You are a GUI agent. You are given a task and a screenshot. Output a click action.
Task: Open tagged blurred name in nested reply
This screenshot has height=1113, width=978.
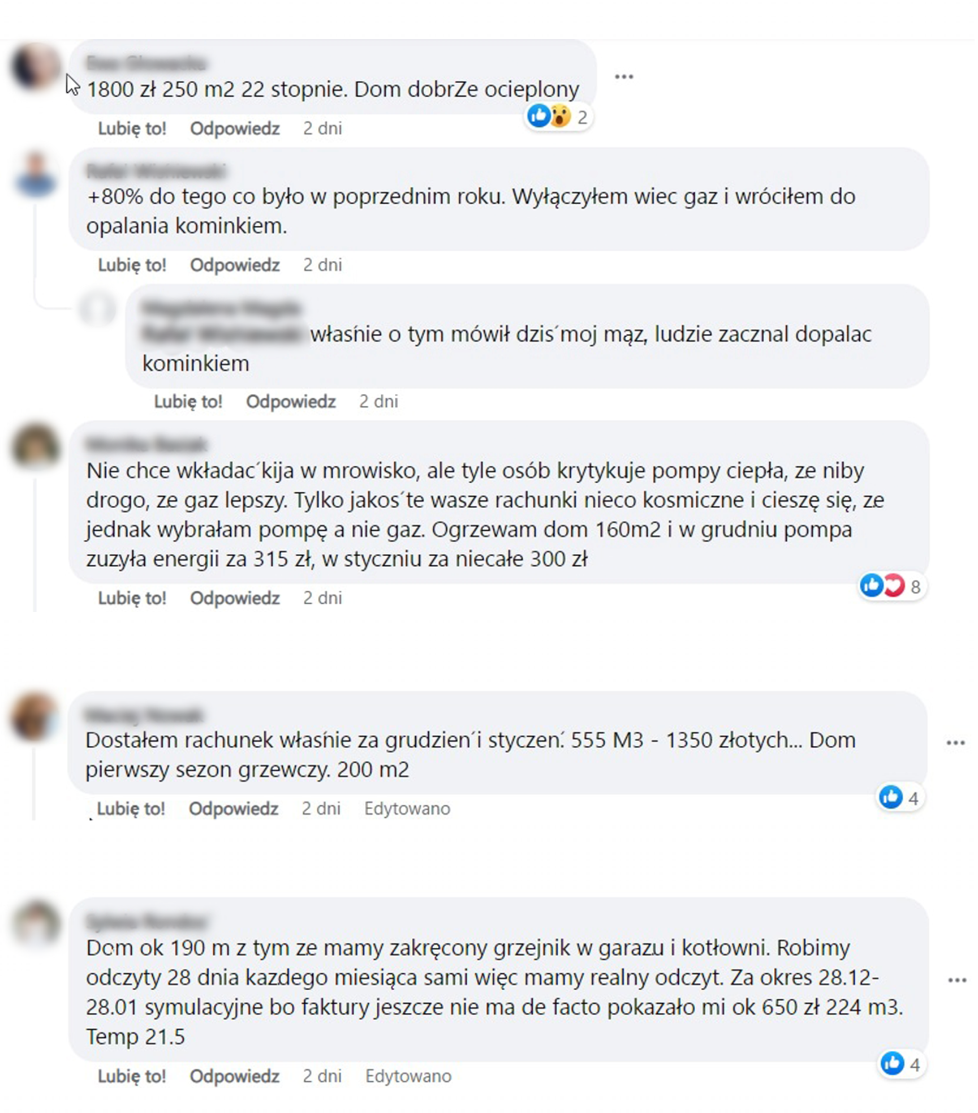(x=221, y=334)
